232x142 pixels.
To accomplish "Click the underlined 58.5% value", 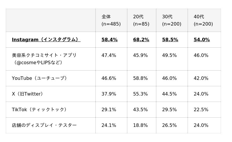I will pos(170,39).
